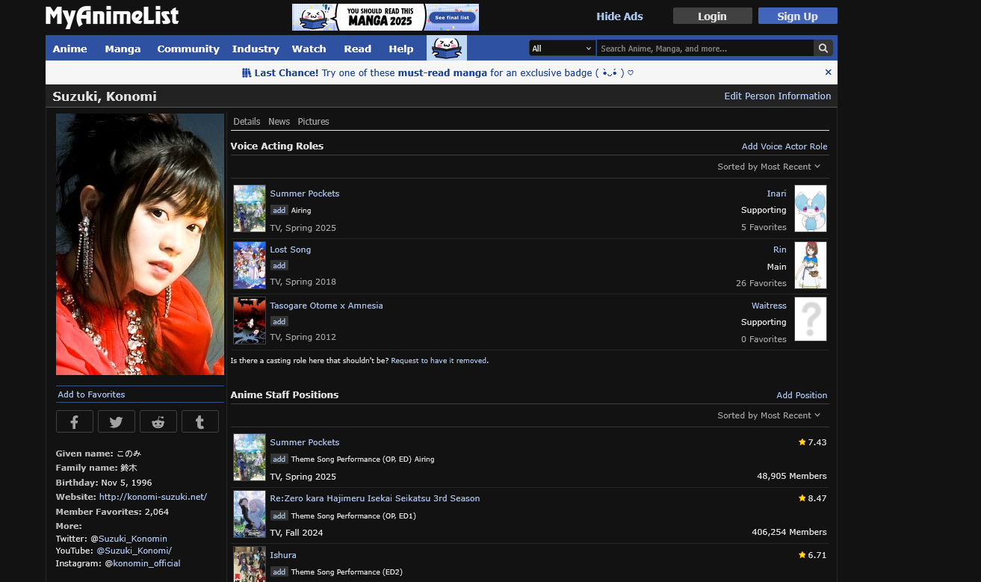Click the Login button
This screenshot has height=582, width=981.
coord(712,16)
